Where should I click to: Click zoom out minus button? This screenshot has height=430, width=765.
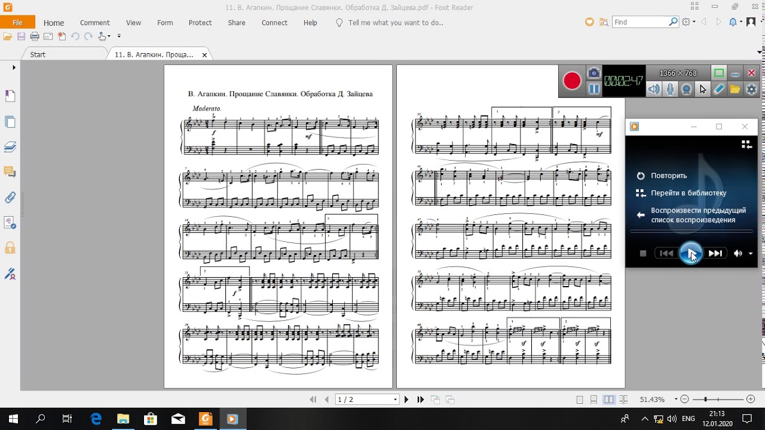click(685, 400)
